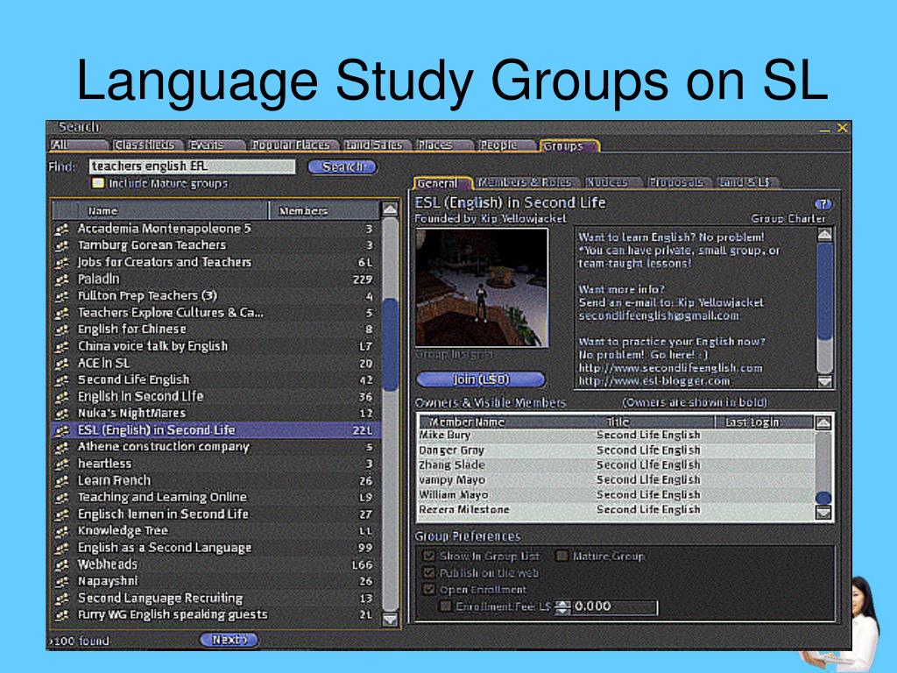Open the help question mark icon
Viewport: 897px width, 673px height.
pos(823,204)
